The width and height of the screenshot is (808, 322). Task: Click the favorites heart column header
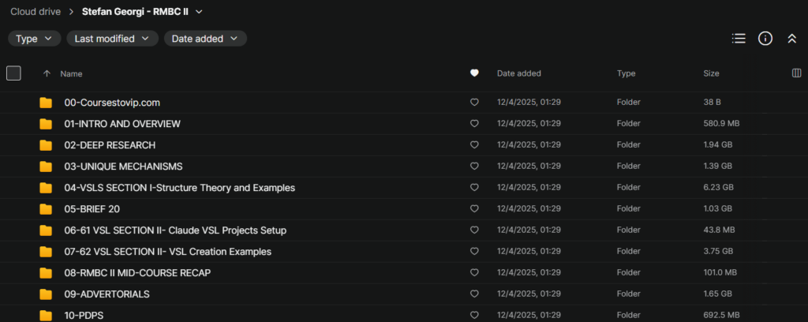474,73
